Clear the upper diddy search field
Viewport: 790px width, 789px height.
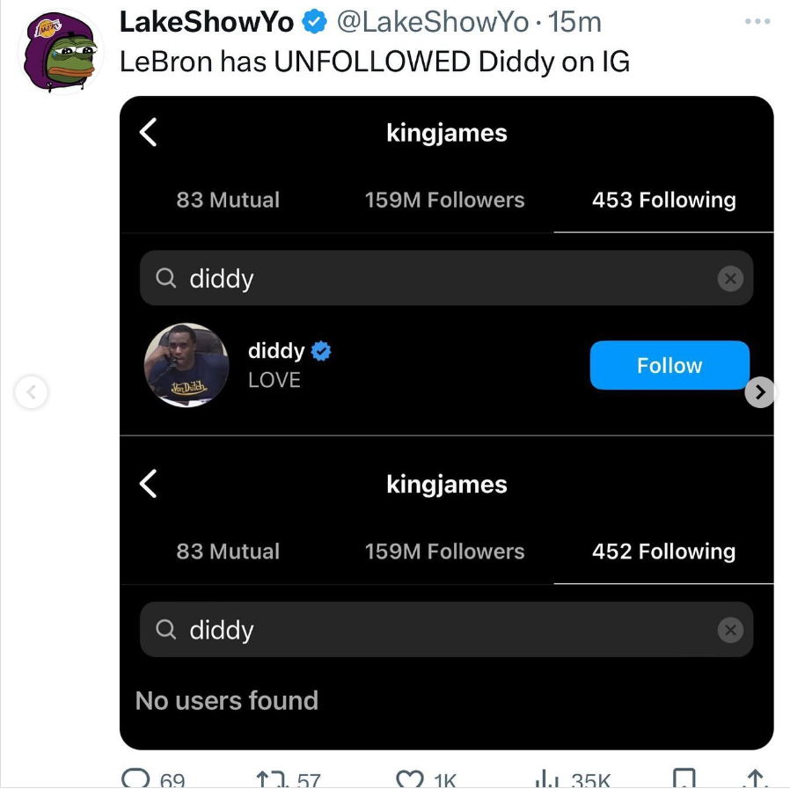click(729, 278)
